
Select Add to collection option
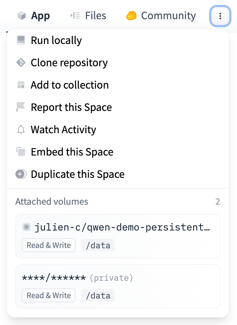coord(70,85)
